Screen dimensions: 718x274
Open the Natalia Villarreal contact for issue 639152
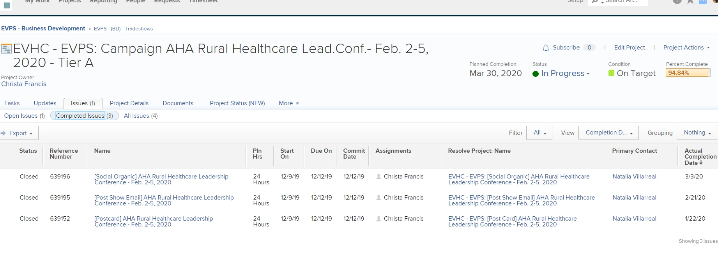pos(634,219)
